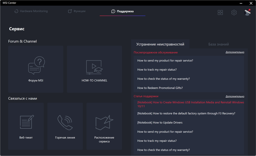The image size is (256, 156).
Task: Click the Расположение сервиса label text
Action: [x=104, y=140]
